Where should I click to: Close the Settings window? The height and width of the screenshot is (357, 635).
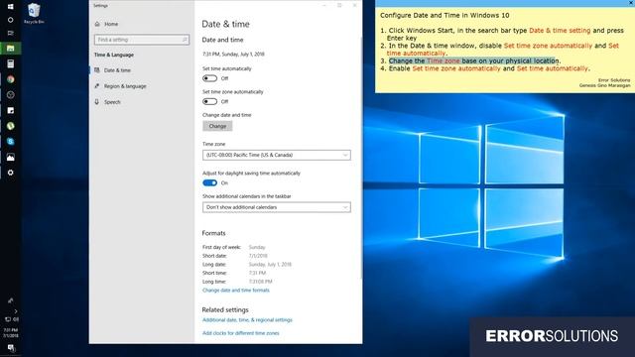[x=355, y=5]
